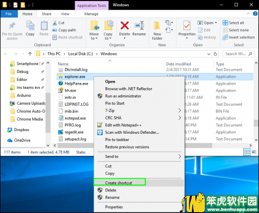259x213 pixels.
Task: Click the Back navigation arrow
Action: coord(6,54)
